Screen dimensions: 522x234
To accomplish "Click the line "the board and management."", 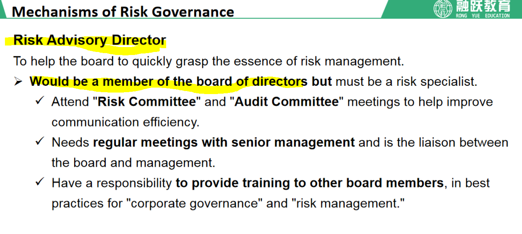I will pos(133,163).
